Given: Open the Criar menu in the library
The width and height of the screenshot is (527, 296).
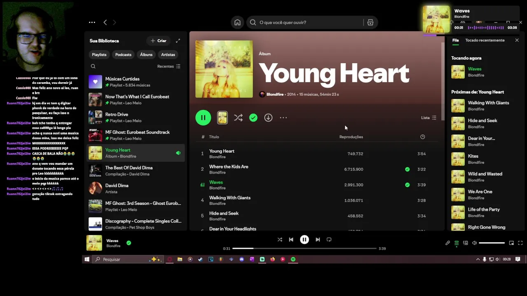Looking at the screenshot, I should (x=159, y=41).
